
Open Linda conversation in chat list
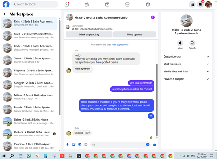pos(29,48)
